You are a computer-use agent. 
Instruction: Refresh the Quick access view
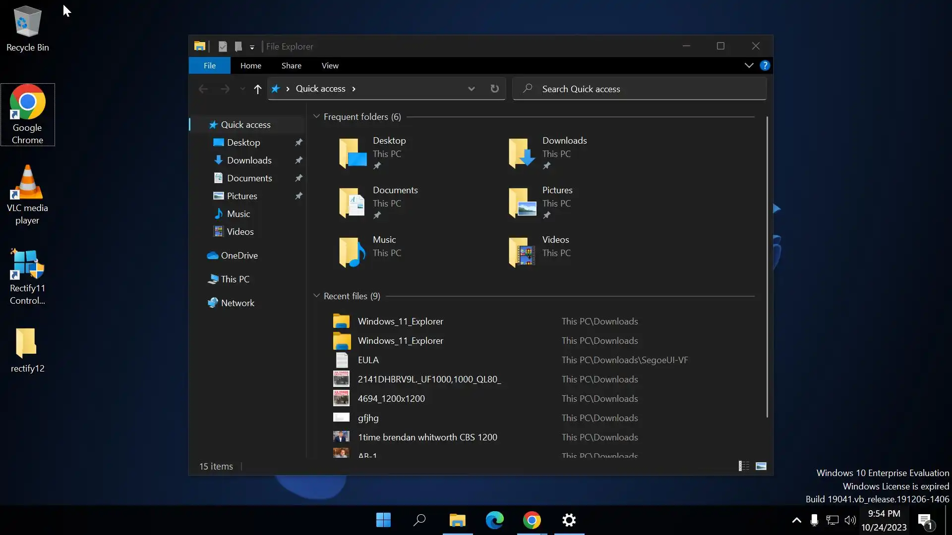[x=494, y=89]
